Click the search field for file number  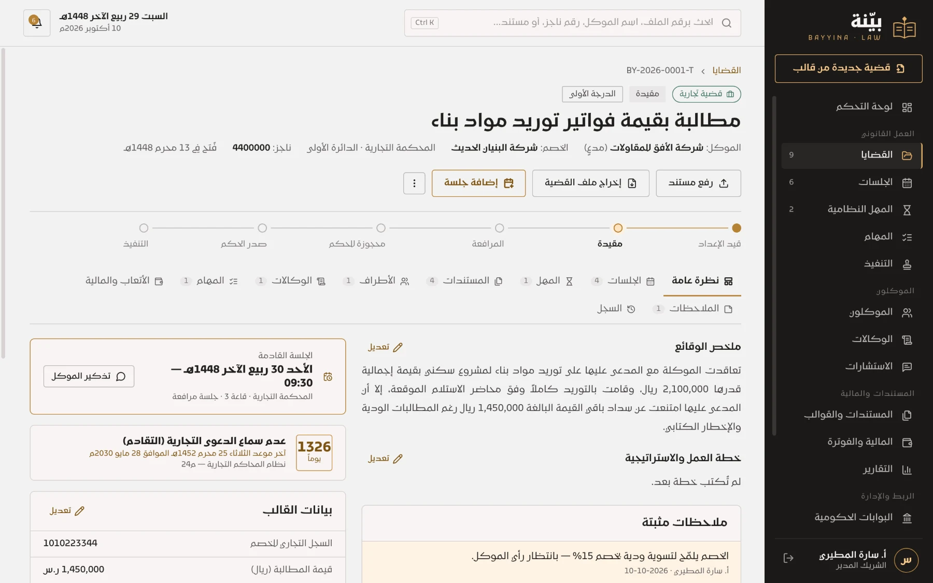pyautogui.click(x=572, y=23)
